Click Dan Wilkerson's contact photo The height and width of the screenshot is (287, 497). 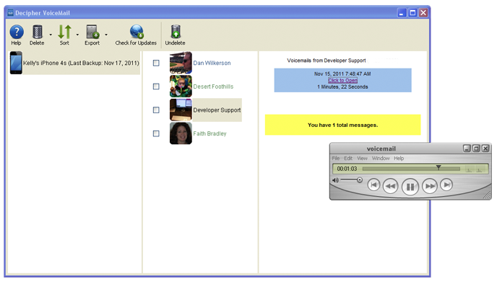pos(181,63)
